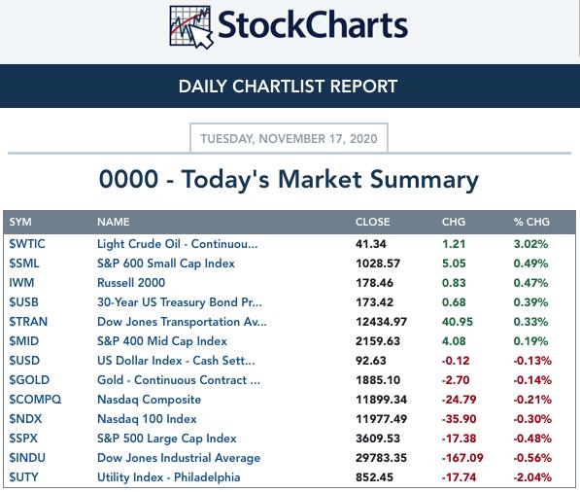Select the $GOLD symbol link
The height and width of the screenshot is (492, 580).
coord(29,380)
